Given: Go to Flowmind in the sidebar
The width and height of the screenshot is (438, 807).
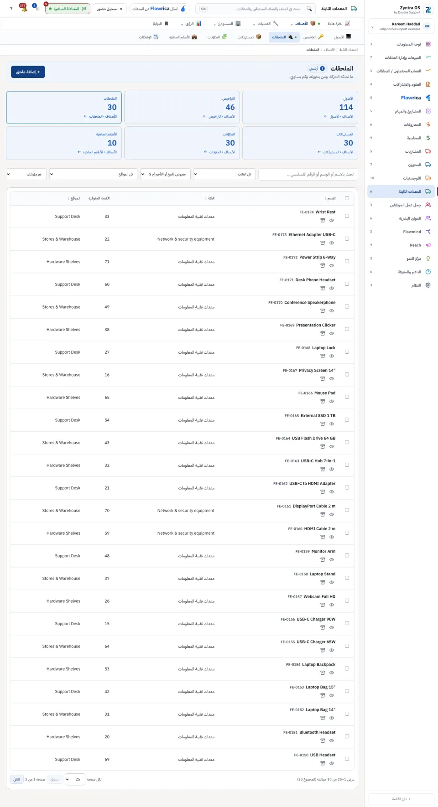Looking at the screenshot, I should (401, 232).
